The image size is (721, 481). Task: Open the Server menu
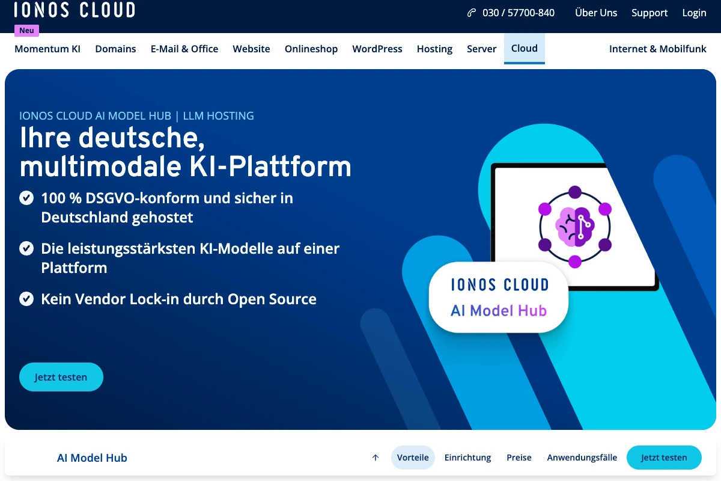click(x=482, y=49)
